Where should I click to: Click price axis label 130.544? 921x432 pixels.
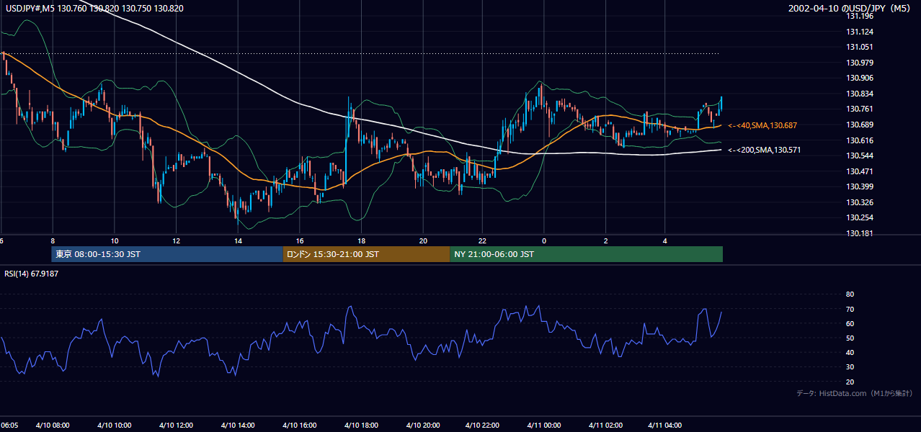pos(860,156)
